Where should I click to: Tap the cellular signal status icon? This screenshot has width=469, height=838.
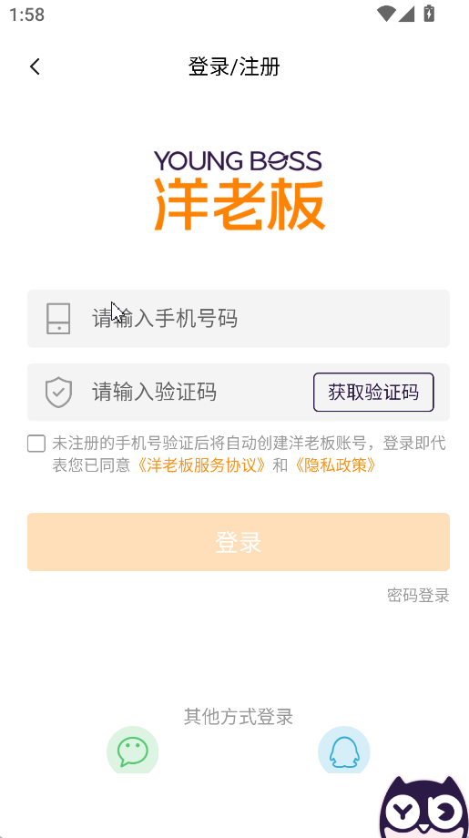(x=406, y=14)
